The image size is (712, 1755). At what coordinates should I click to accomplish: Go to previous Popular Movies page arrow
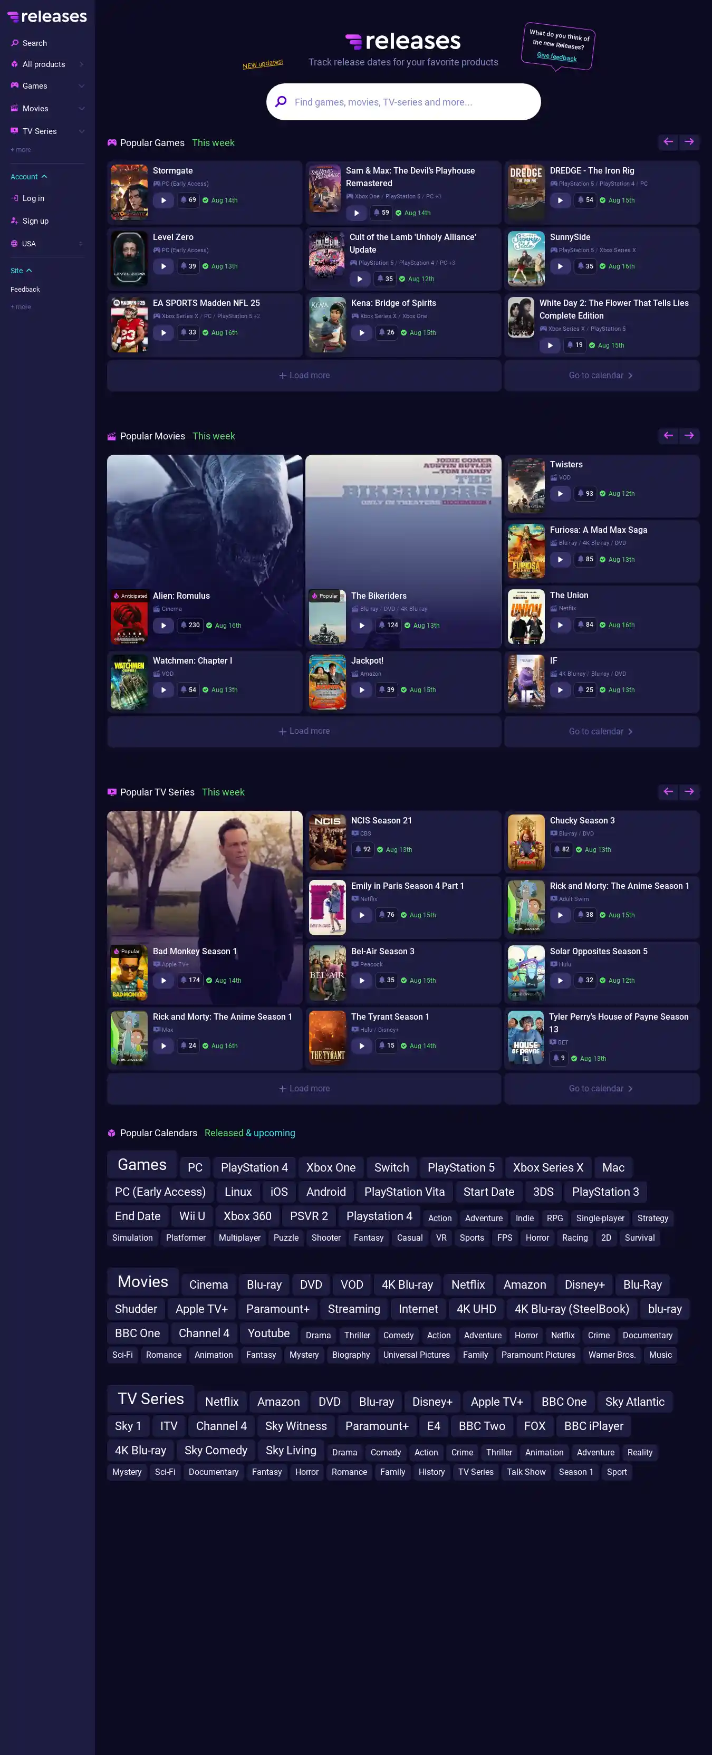668,435
